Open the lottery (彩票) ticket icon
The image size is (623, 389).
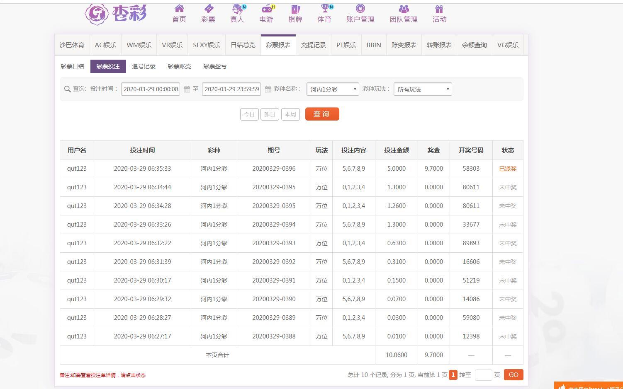[208, 9]
